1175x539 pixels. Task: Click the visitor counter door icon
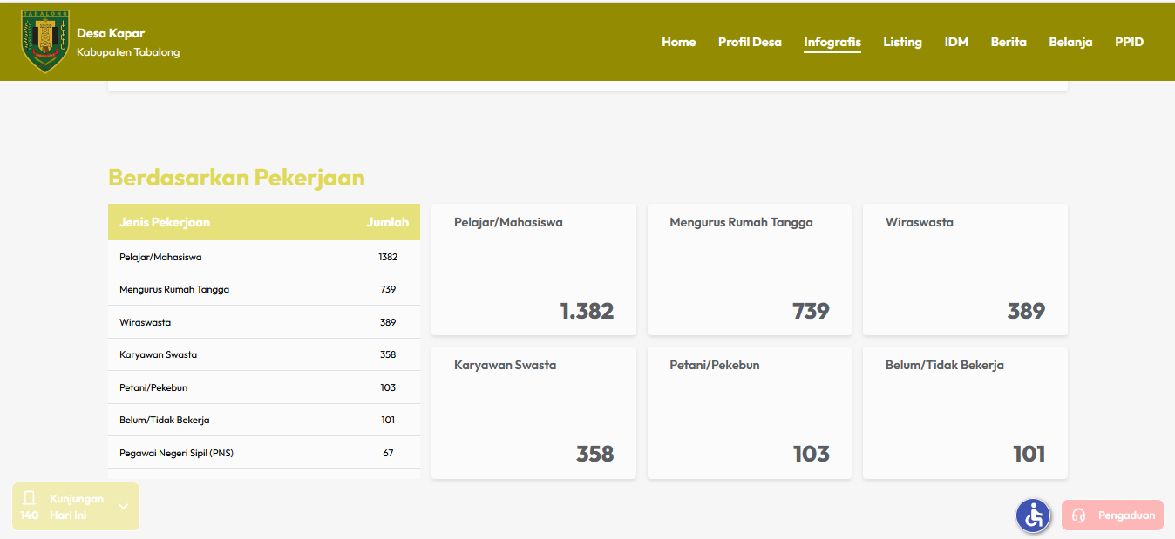30,498
